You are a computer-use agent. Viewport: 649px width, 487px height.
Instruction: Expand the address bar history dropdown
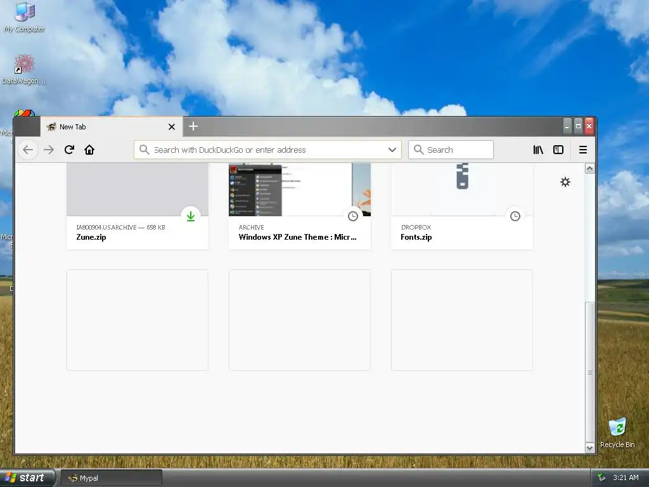point(392,150)
